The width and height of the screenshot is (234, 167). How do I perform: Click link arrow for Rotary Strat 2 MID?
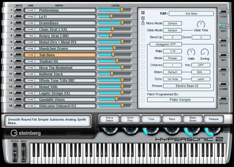(31, 36)
